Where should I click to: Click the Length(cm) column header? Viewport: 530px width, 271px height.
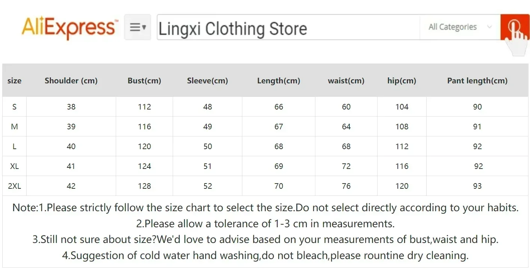[279, 81]
